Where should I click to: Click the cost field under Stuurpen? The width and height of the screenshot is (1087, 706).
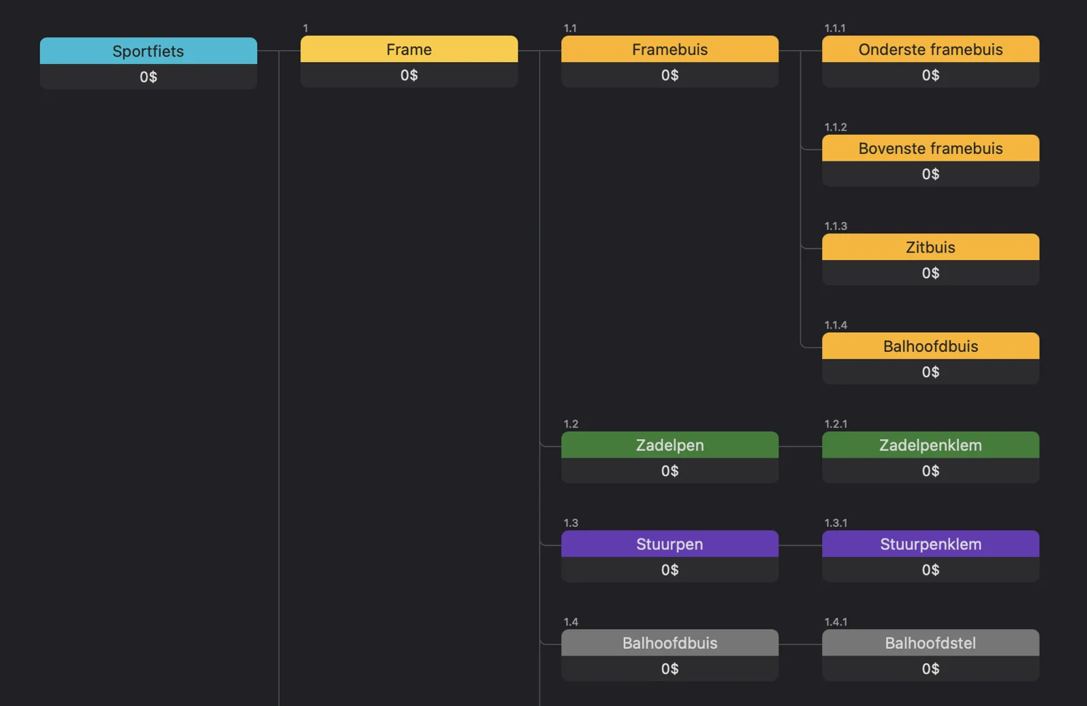click(x=669, y=570)
